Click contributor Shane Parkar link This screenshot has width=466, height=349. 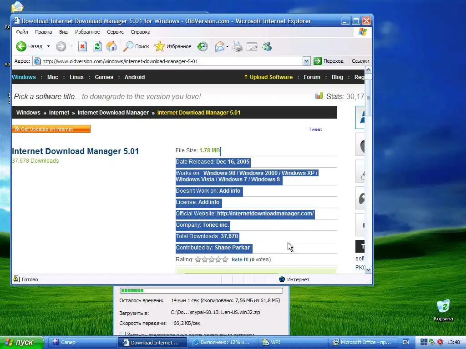click(x=232, y=248)
